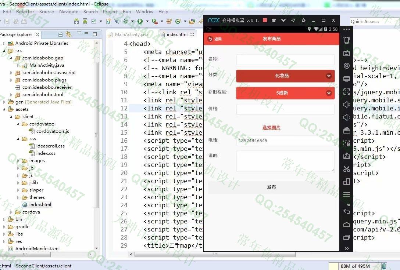Click Nox scissors screenshot icon
400x270 pixels.
[346, 169]
